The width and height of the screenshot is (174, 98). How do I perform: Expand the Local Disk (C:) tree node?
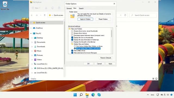[x=32, y=64]
